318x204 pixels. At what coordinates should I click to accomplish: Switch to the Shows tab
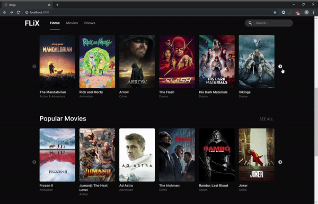[x=90, y=23]
